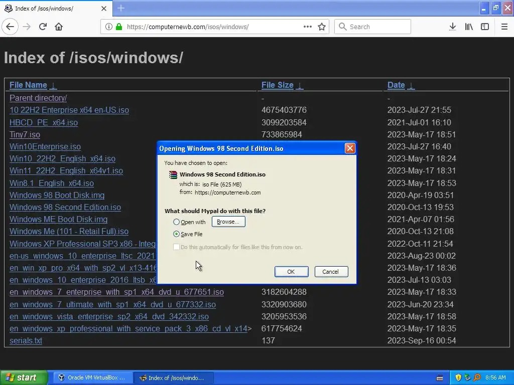This screenshot has height=385, width=514.
Task: Close the Opening Windows 98 dialog
Action: coord(350,148)
